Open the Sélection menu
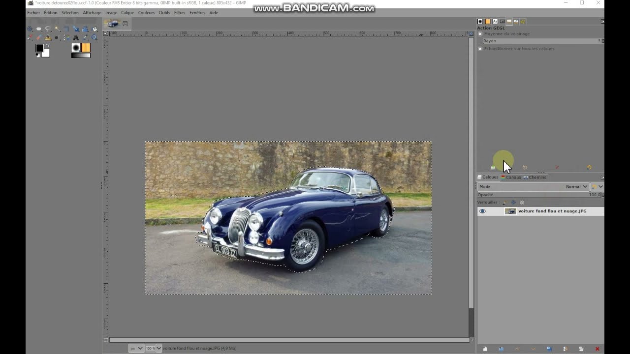The width and height of the screenshot is (630, 354). (70, 13)
